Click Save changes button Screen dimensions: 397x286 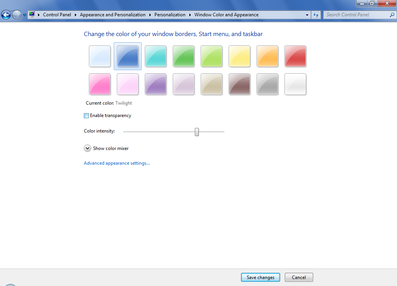[260, 277]
